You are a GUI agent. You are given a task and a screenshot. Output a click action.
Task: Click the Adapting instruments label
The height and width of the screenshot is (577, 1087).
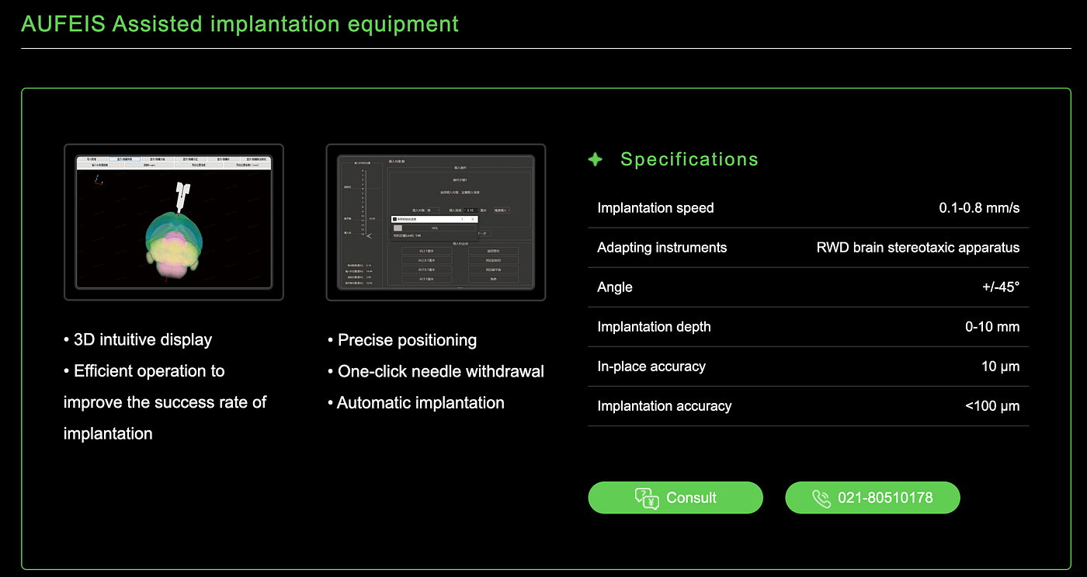click(662, 248)
